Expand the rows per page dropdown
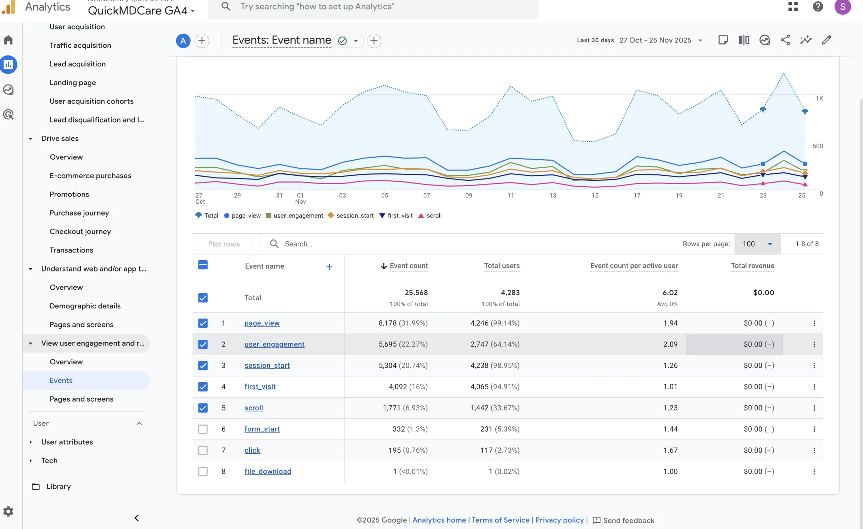The image size is (863, 529). [x=757, y=244]
